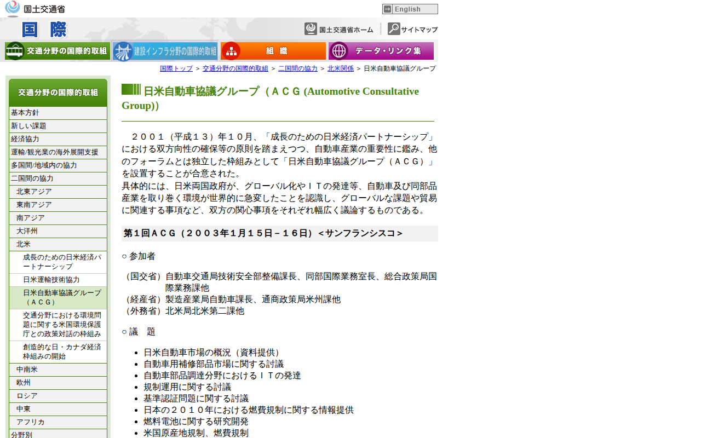
Task: Click the 規制運用に関する討議 bullet
Action: click(187, 387)
